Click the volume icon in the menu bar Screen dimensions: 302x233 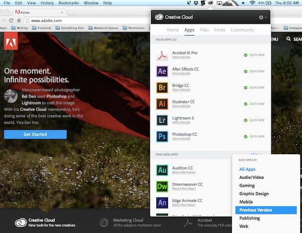click(x=244, y=3)
